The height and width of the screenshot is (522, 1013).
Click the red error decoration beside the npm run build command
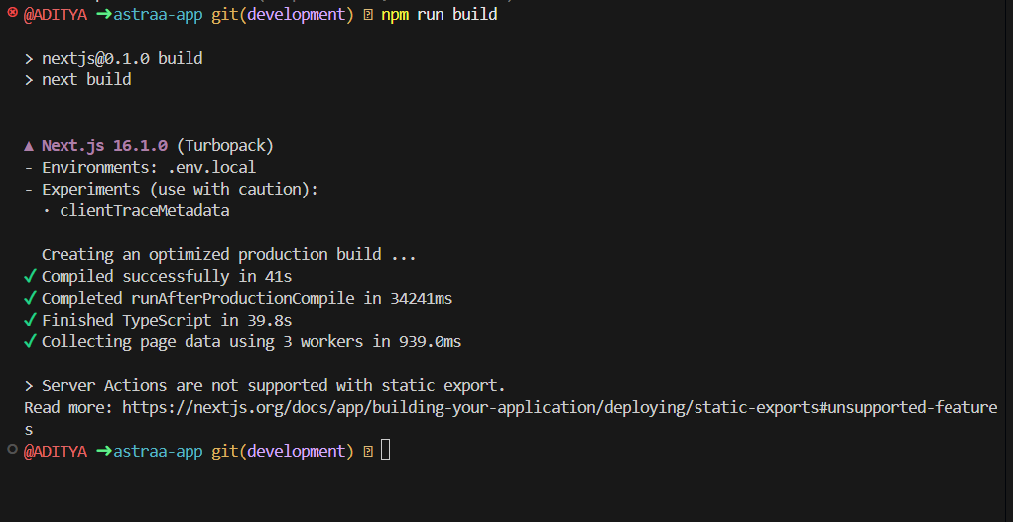point(12,12)
